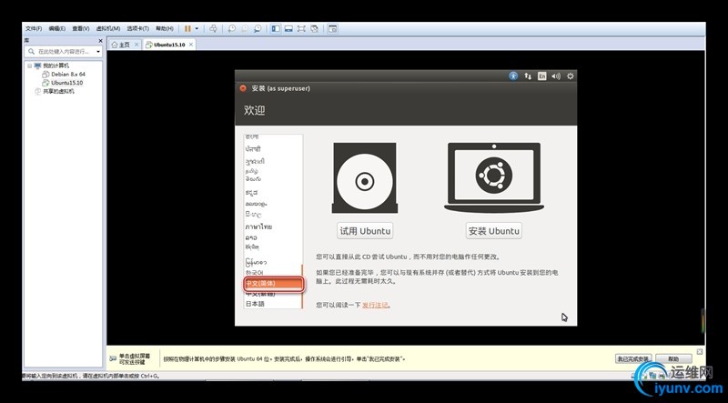Select Ubuntu15.10 in the library tree
The image size is (728, 403).
tap(66, 83)
